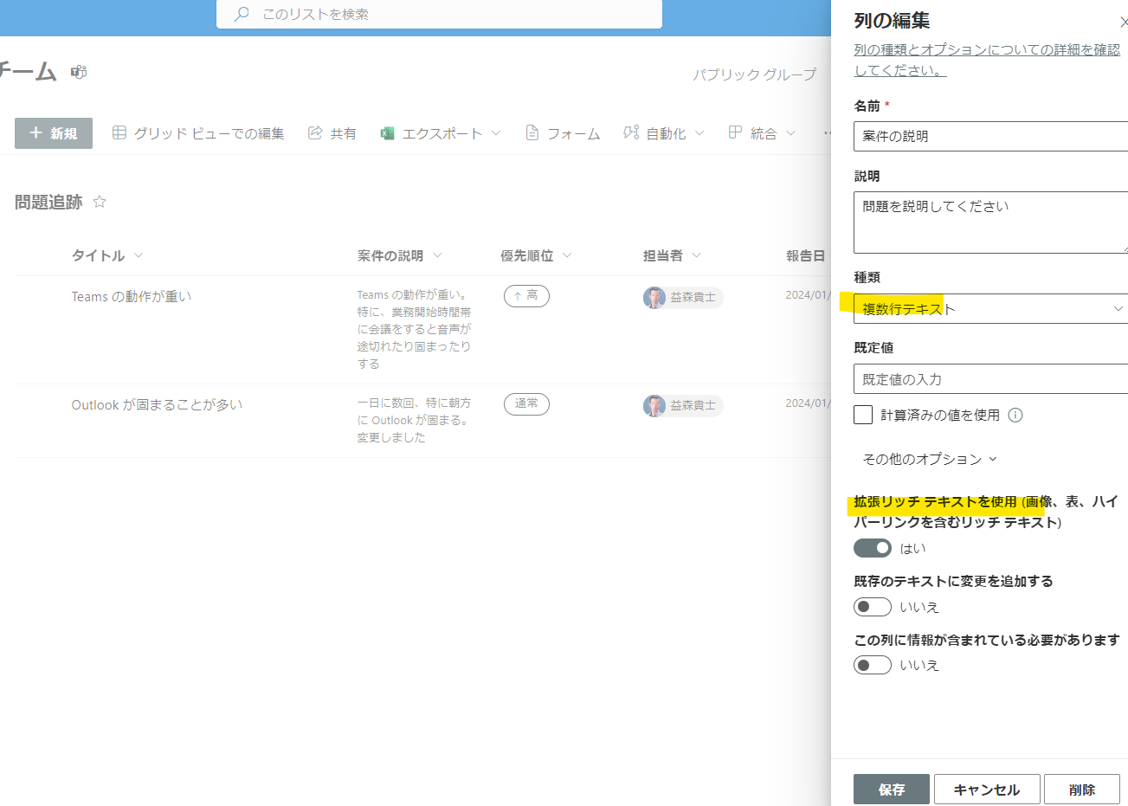The width and height of the screenshot is (1128, 806).
Task: Click the 高 priority pill
Action: click(x=526, y=296)
